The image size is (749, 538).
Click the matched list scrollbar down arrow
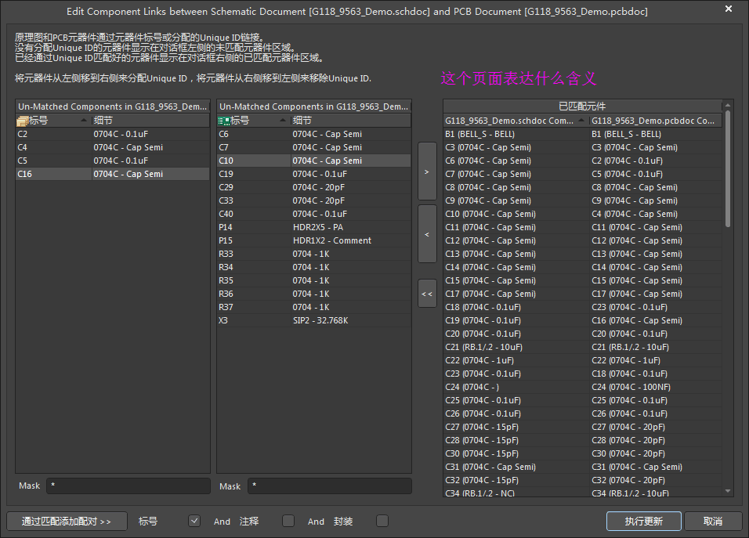point(728,491)
